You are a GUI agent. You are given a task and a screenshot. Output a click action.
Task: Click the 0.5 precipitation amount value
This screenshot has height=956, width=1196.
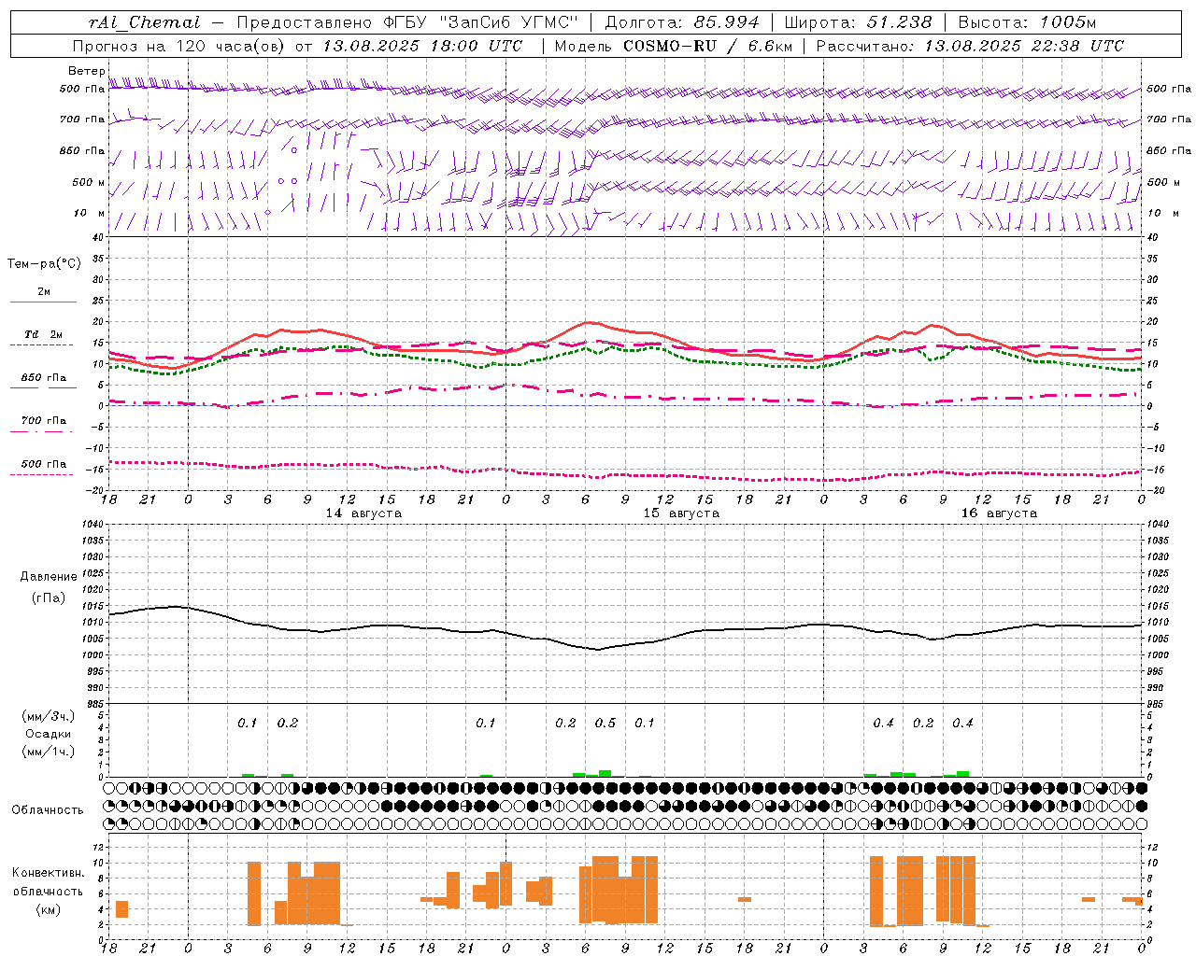[x=605, y=724]
